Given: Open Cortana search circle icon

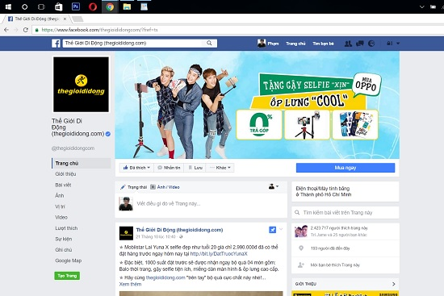Looking at the screenshot, I should click(x=25, y=6).
